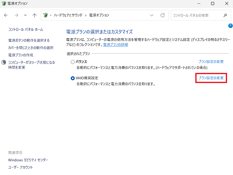Viewport: 233px width, 175px height.
Task: Open recent locations chevron beside forward arrow
Action: click(25, 15)
